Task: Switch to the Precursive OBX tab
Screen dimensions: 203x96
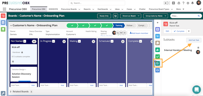Action: tap(39, 9)
